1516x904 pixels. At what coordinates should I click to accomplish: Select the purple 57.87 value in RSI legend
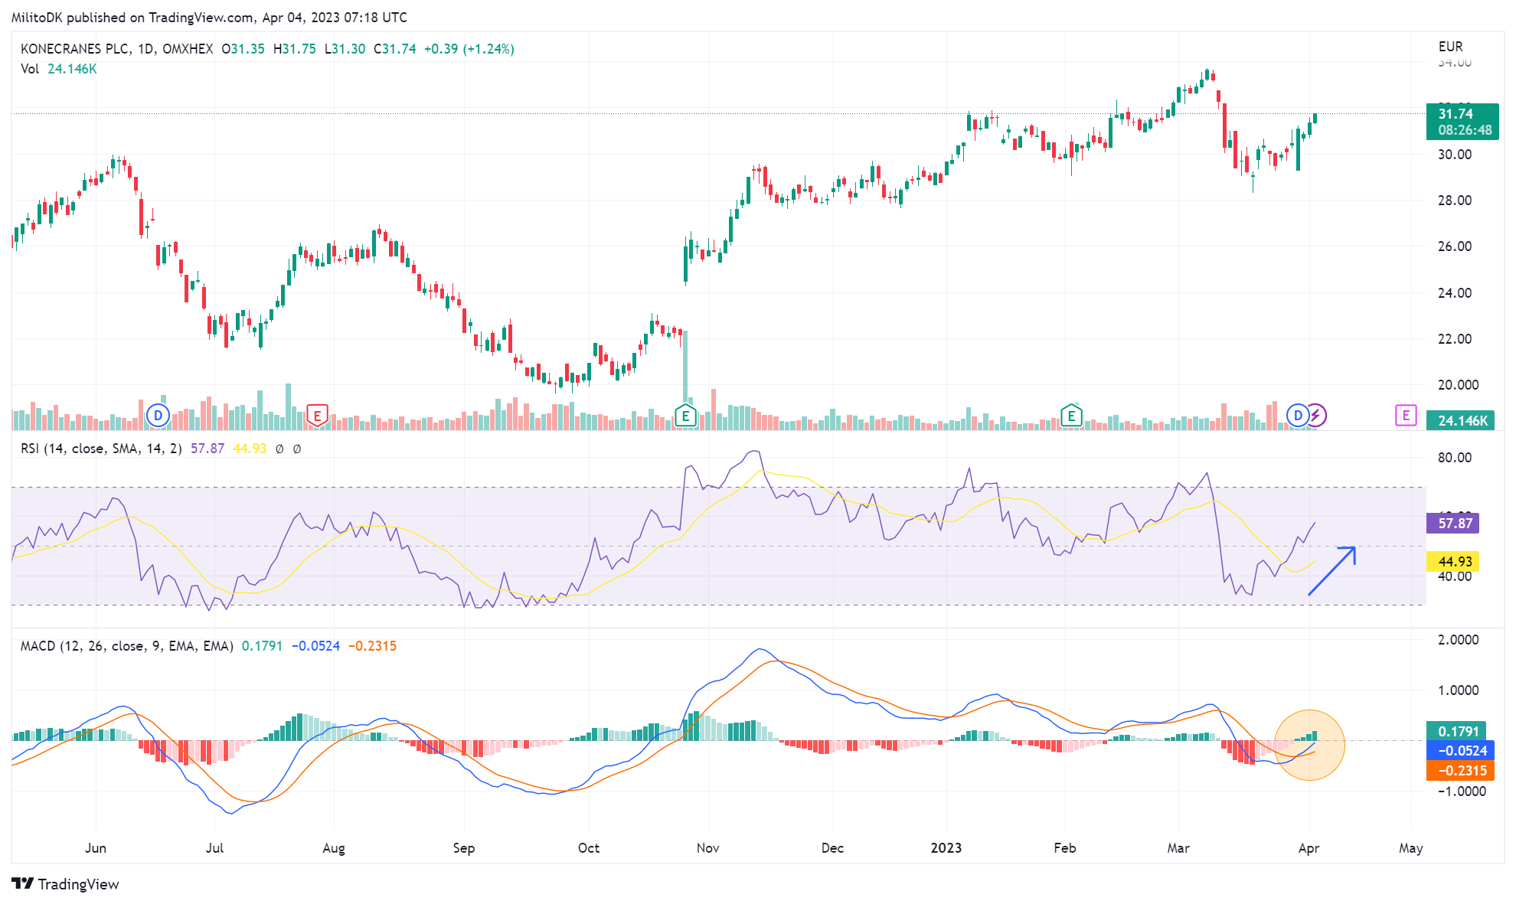pyautogui.click(x=207, y=449)
